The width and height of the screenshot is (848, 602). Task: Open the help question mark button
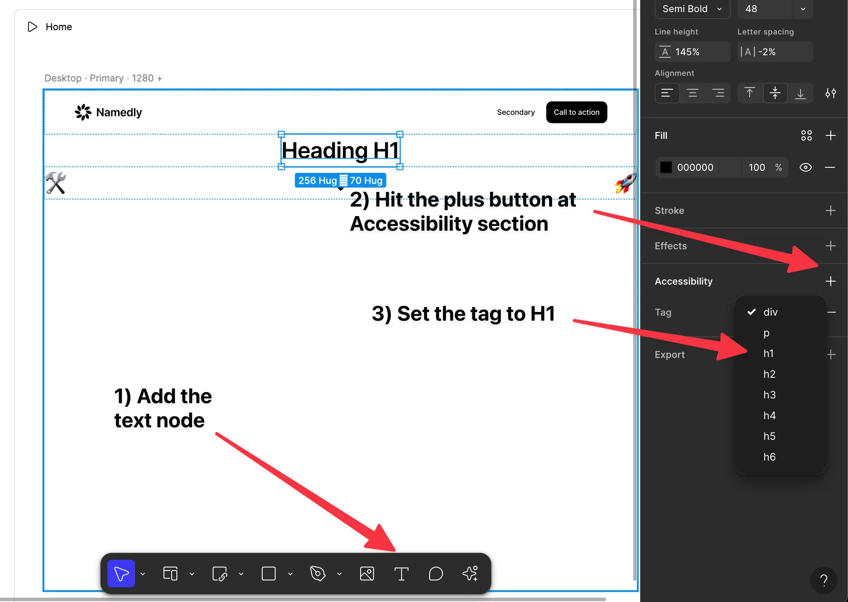823,580
